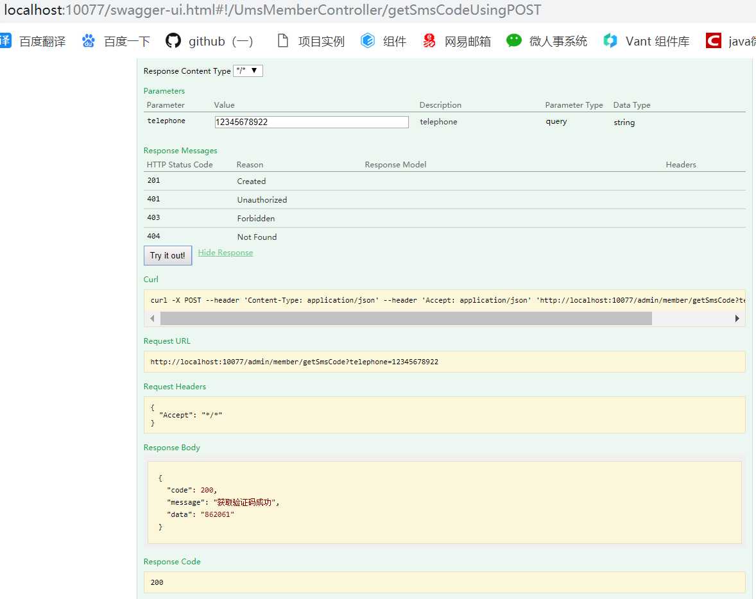Click the 201 status code cell
This screenshot has height=599, width=756.
pyautogui.click(x=154, y=180)
